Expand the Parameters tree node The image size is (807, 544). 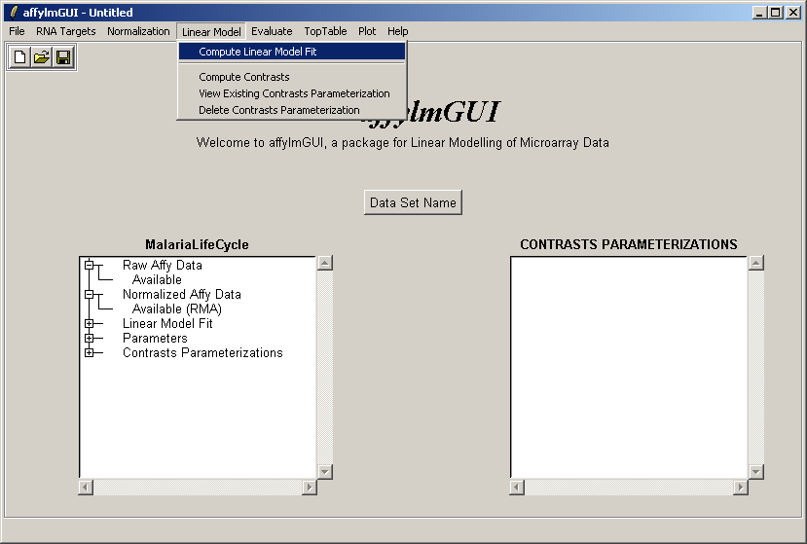[x=90, y=338]
